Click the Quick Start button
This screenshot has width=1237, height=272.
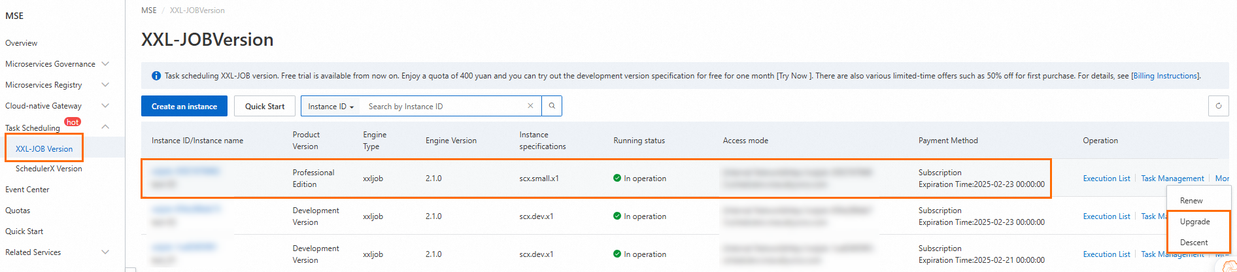[x=265, y=107]
